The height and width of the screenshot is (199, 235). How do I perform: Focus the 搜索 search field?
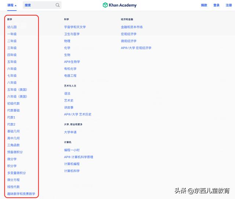pos(42,5)
